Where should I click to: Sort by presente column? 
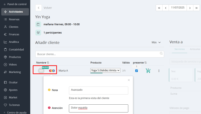140,63
